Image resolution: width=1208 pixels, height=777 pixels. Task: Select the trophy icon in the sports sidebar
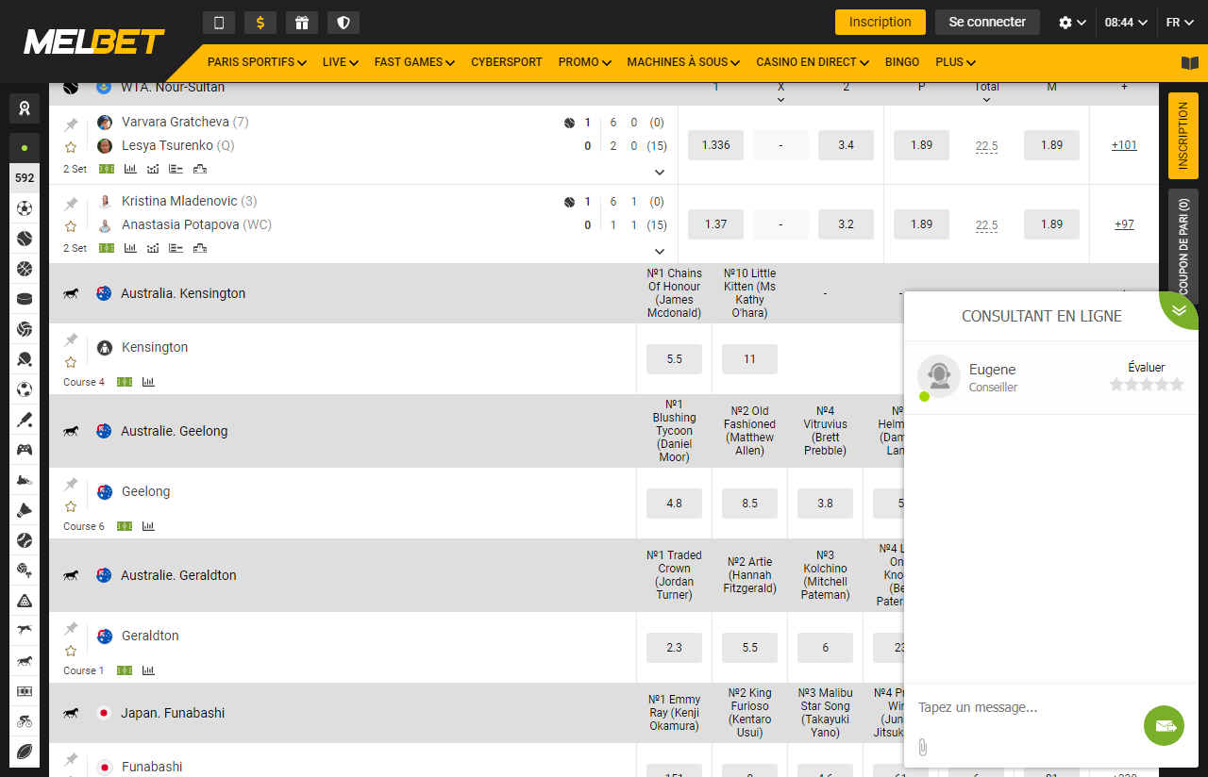[x=25, y=108]
